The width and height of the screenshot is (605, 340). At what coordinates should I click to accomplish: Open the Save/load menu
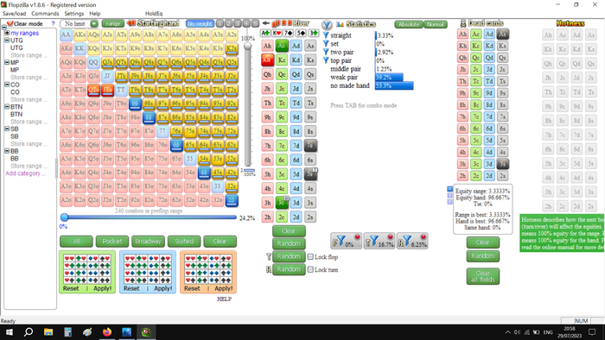coord(15,14)
